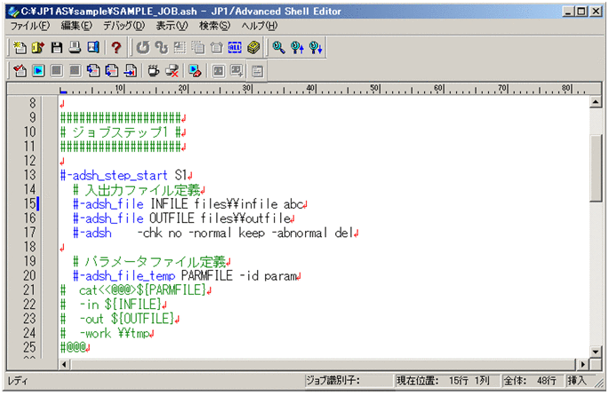
Task: Click the watch window icon
Action: tap(219, 70)
